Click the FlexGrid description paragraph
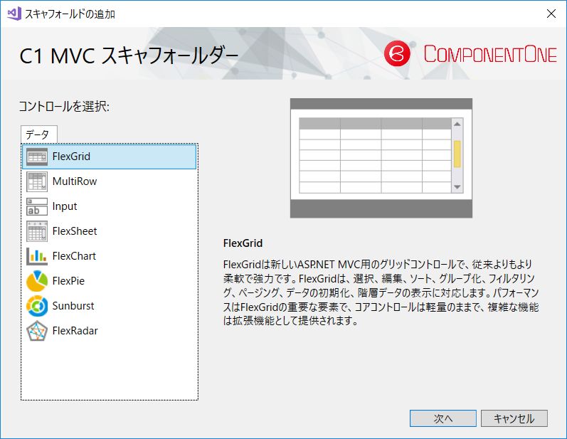 click(381, 292)
